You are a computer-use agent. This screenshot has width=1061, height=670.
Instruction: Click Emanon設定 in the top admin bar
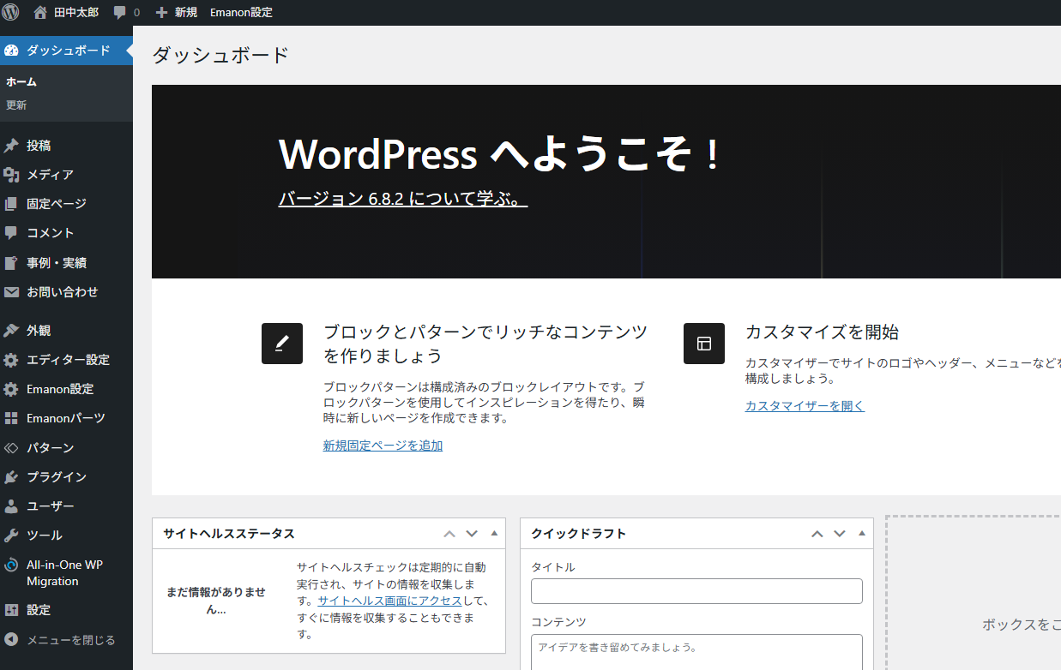pos(241,13)
